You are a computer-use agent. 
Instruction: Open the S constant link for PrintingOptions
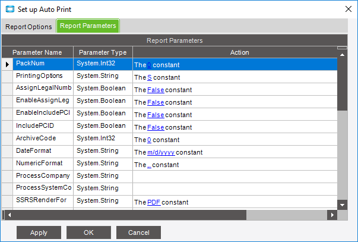click(150, 77)
